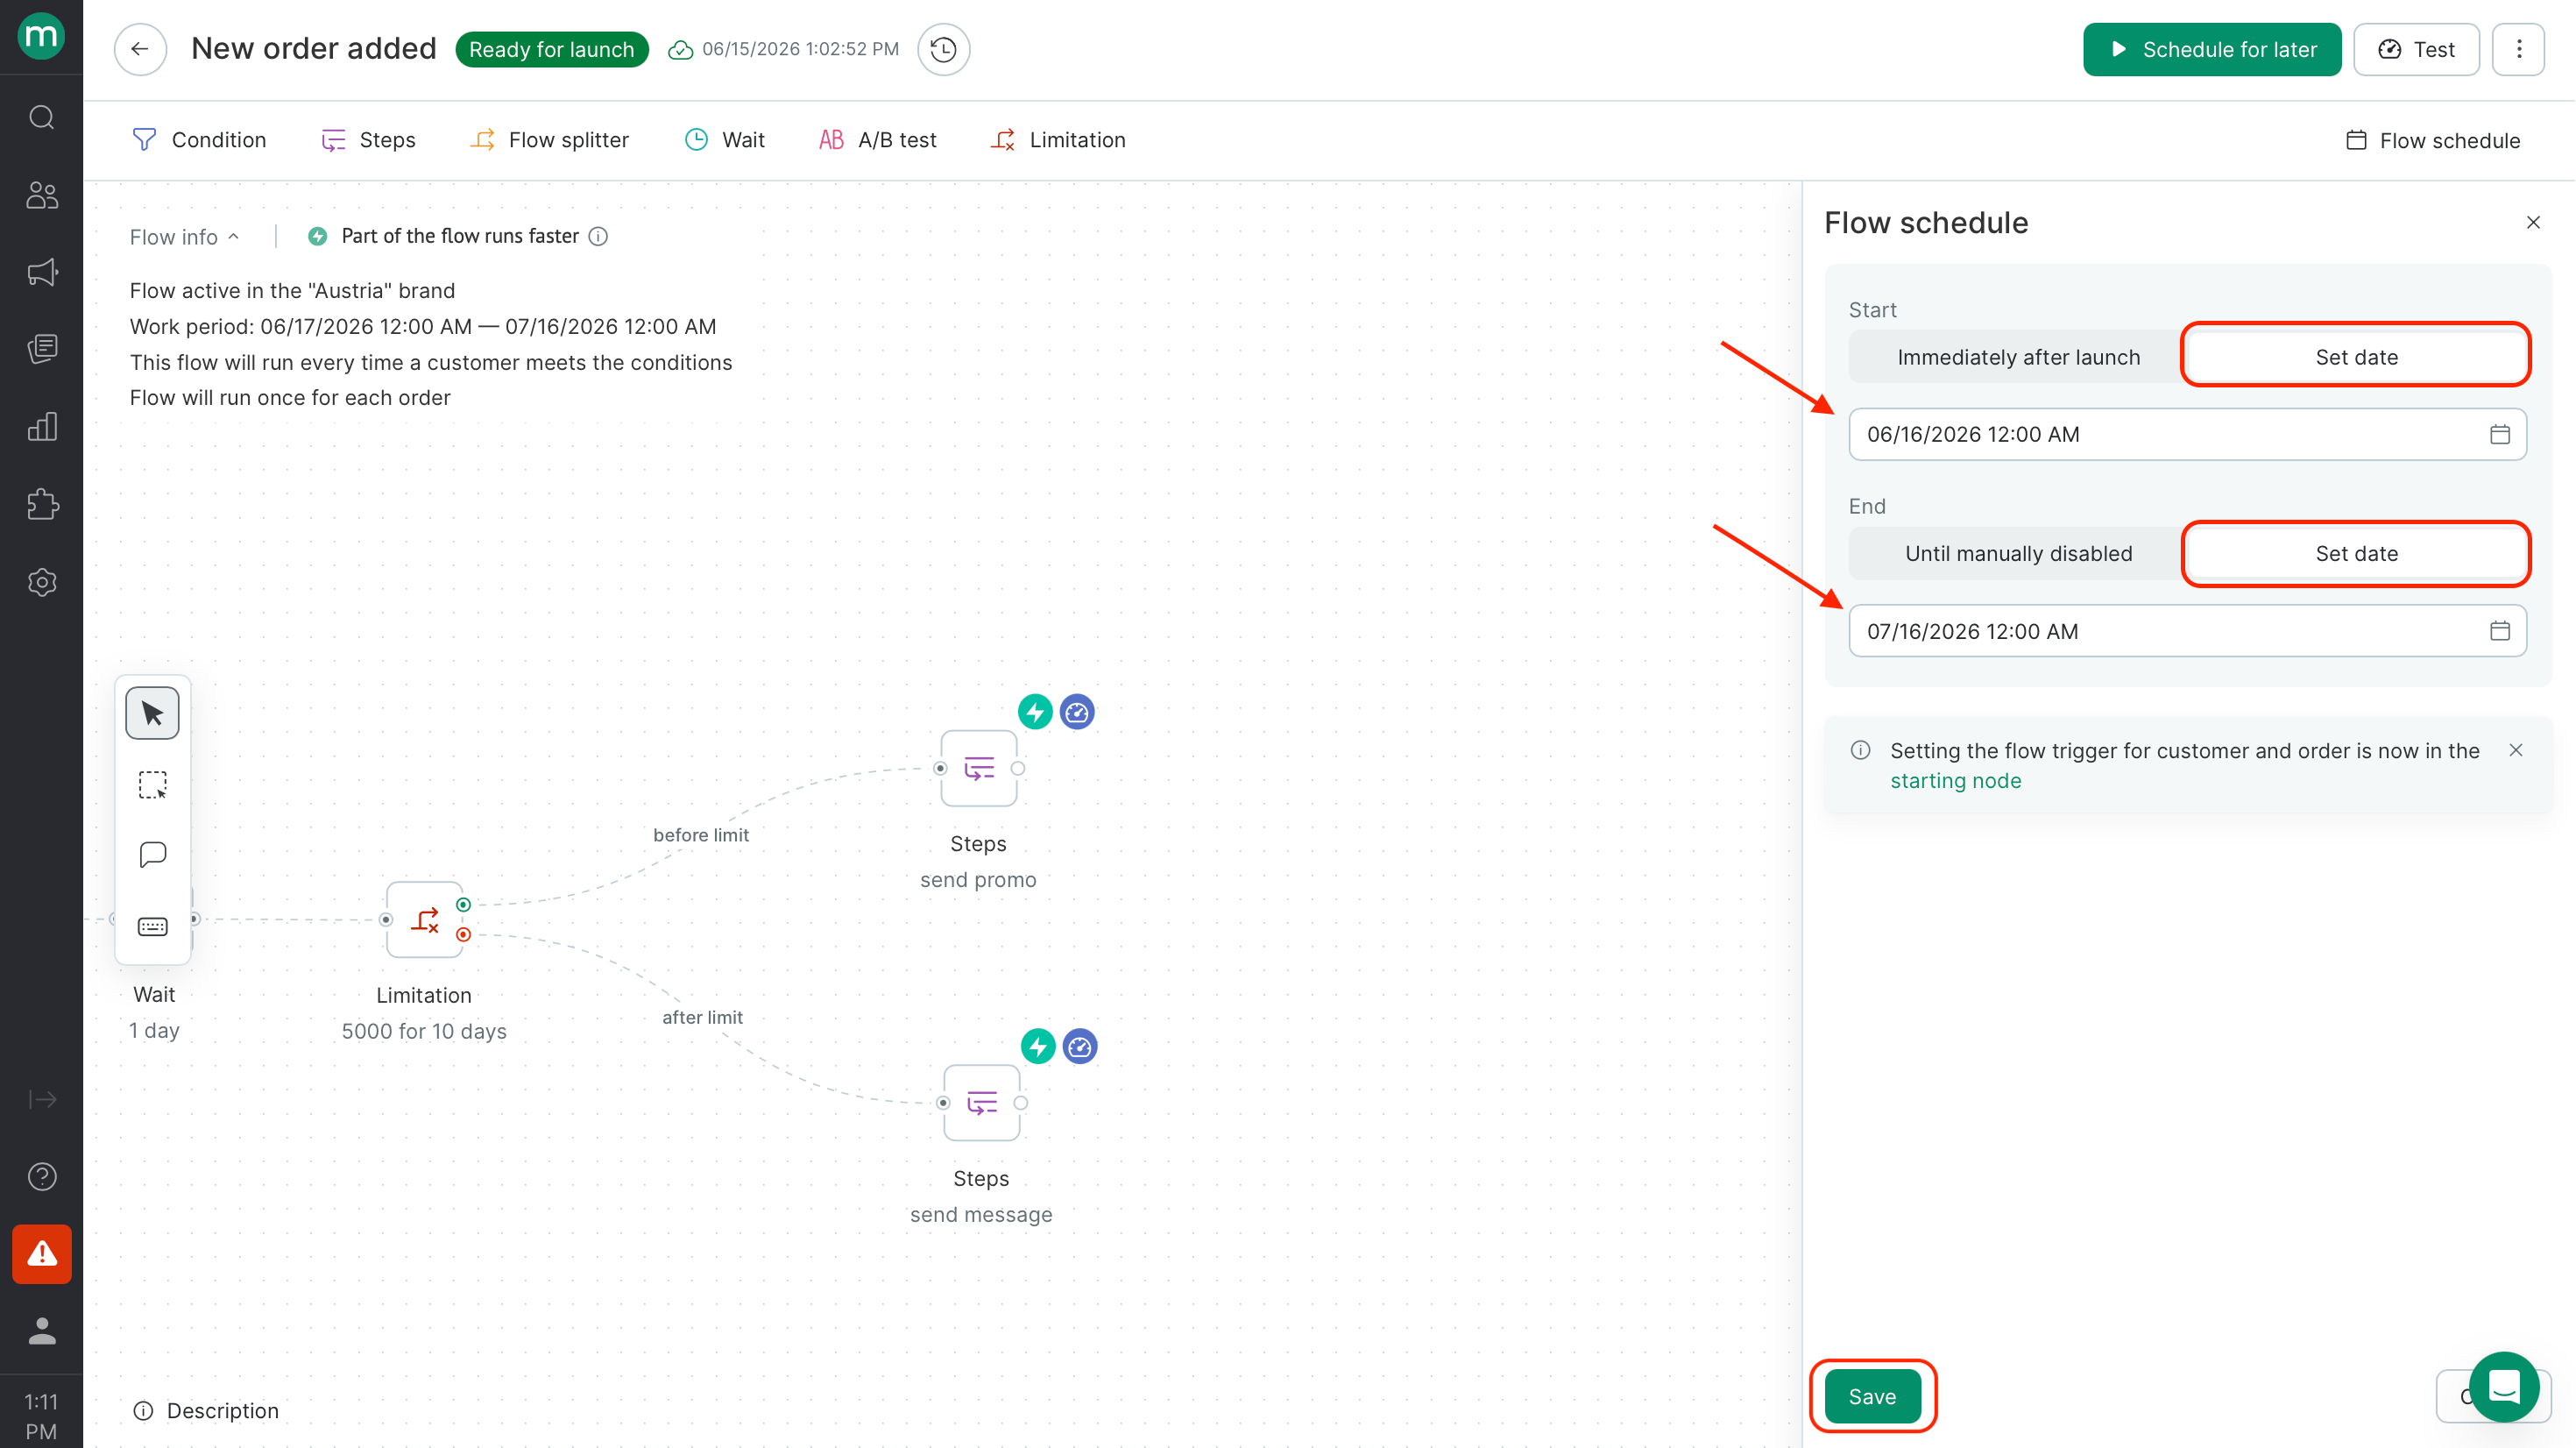Click Schedule for later button
This screenshot has width=2576, height=1448.
tap(2212, 49)
